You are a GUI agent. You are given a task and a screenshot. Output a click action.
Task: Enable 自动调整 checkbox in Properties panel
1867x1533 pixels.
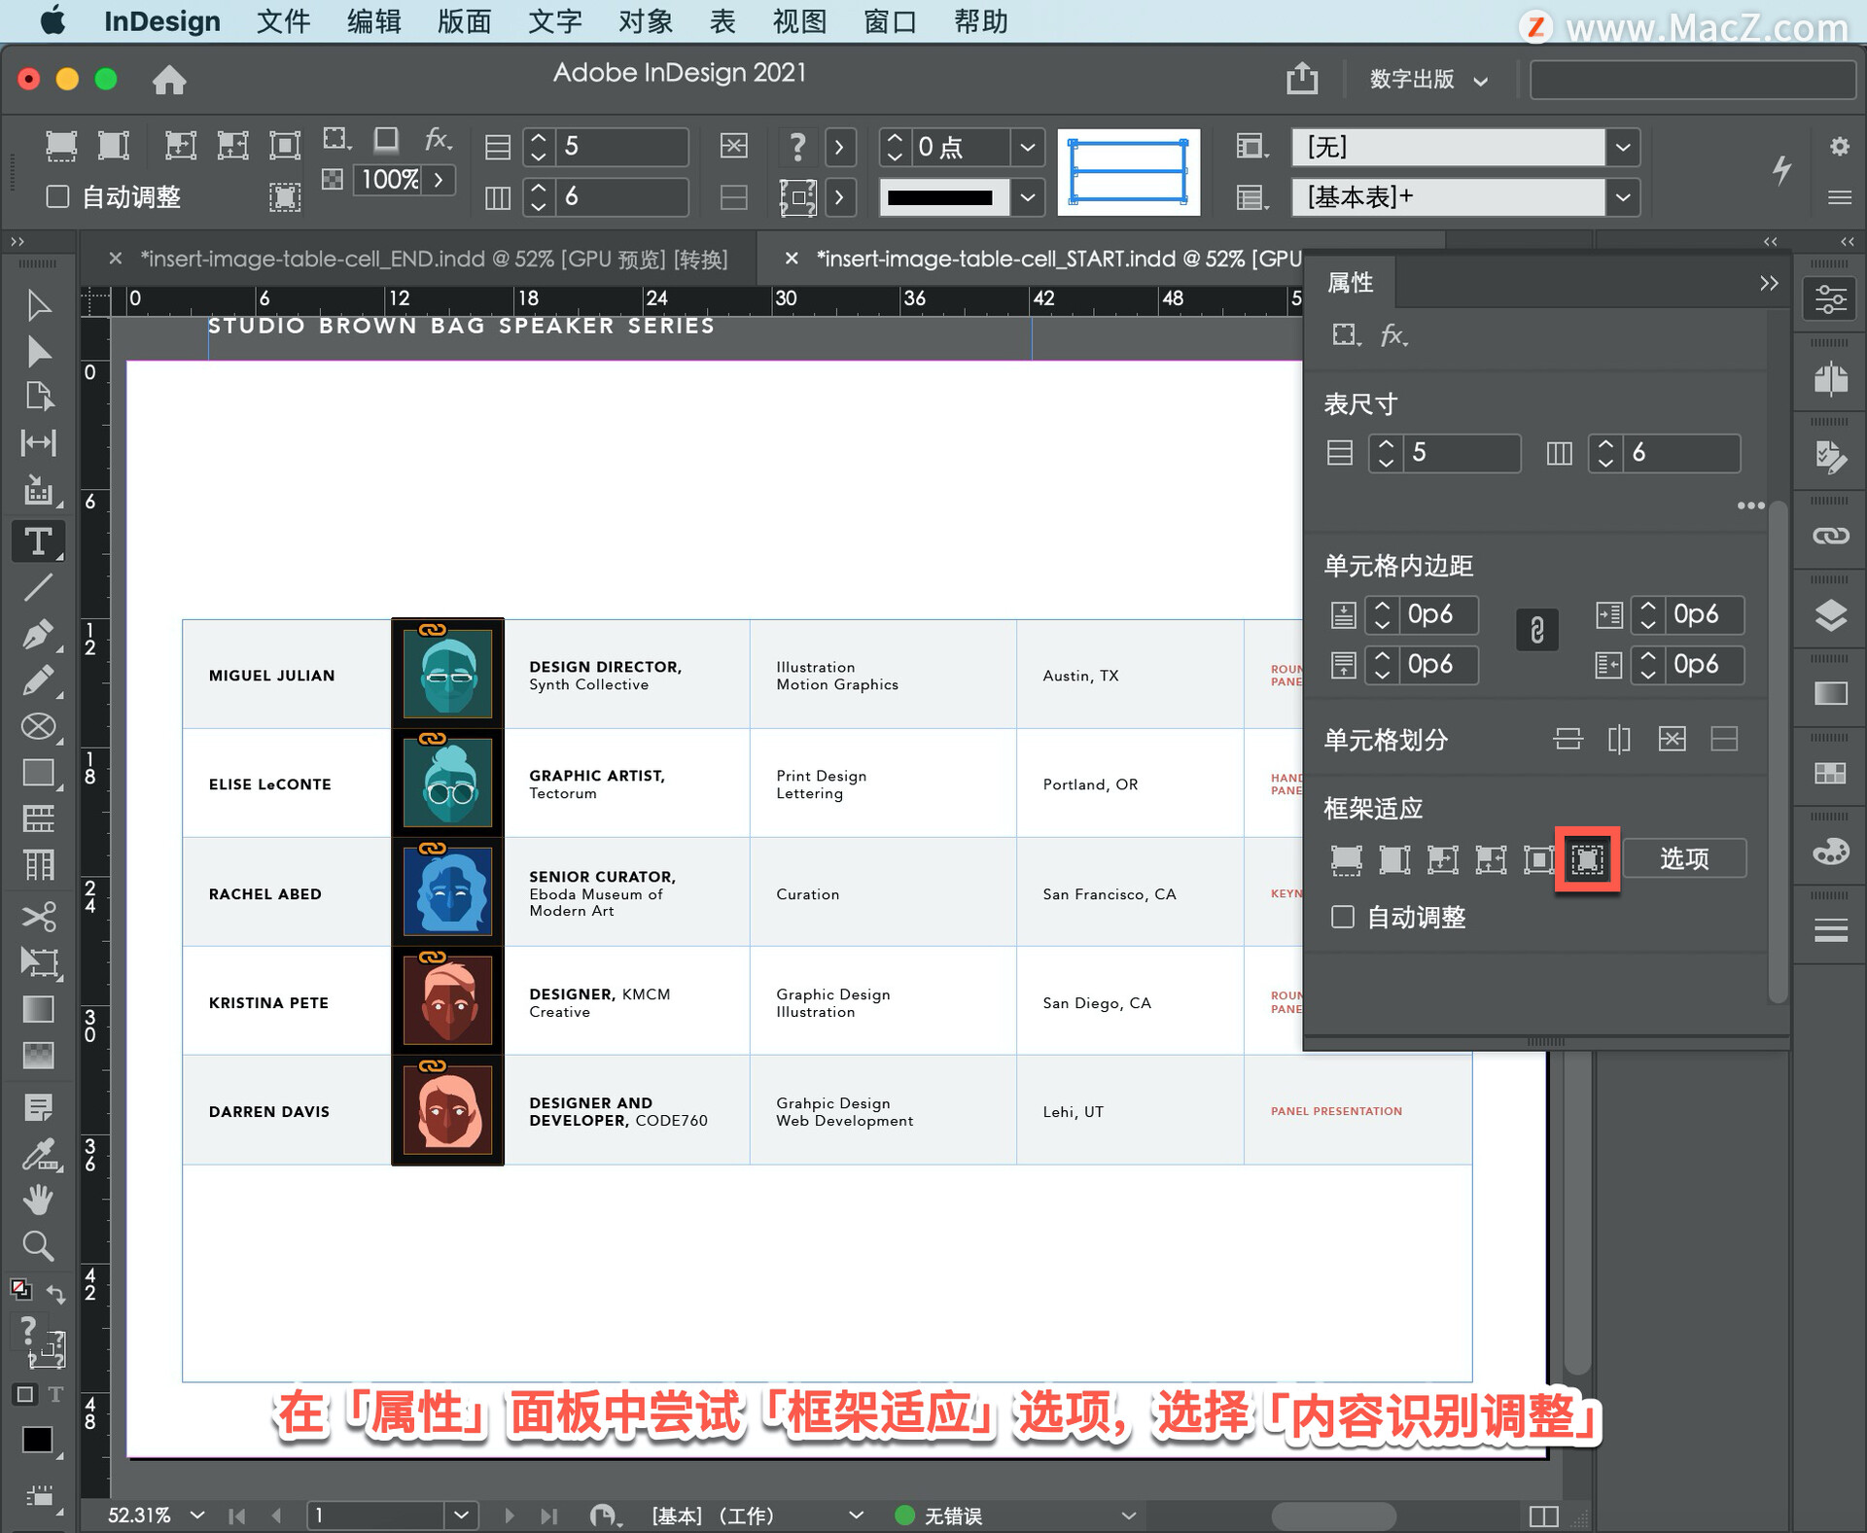coord(1342,916)
